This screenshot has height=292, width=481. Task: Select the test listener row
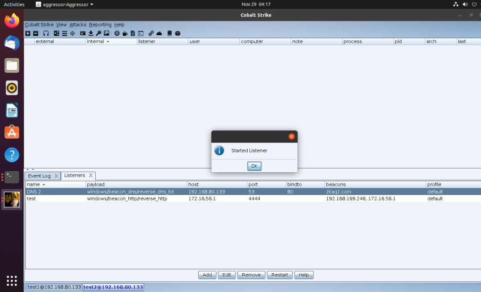coord(253,199)
